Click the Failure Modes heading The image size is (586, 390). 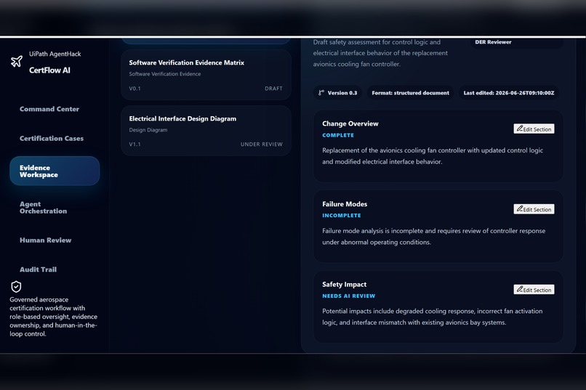pos(345,204)
